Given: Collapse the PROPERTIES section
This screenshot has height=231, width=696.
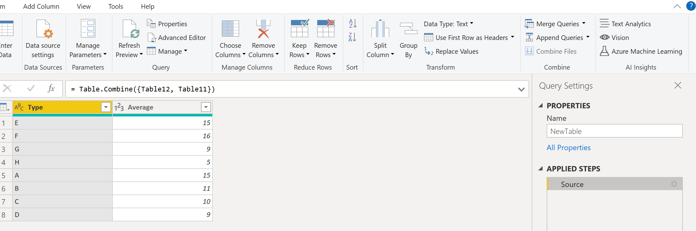Looking at the screenshot, I should coord(541,106).
